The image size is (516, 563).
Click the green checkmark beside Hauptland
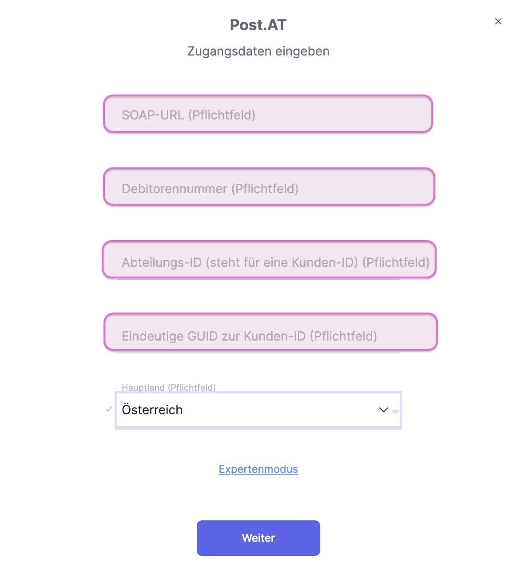108,409
